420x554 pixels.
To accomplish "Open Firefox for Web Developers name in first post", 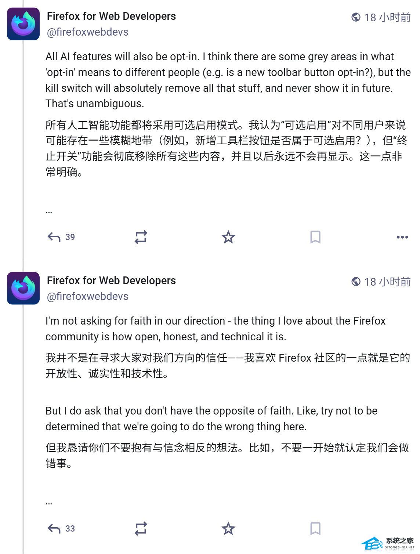I will pyautogui.click(x=111, y=16).
